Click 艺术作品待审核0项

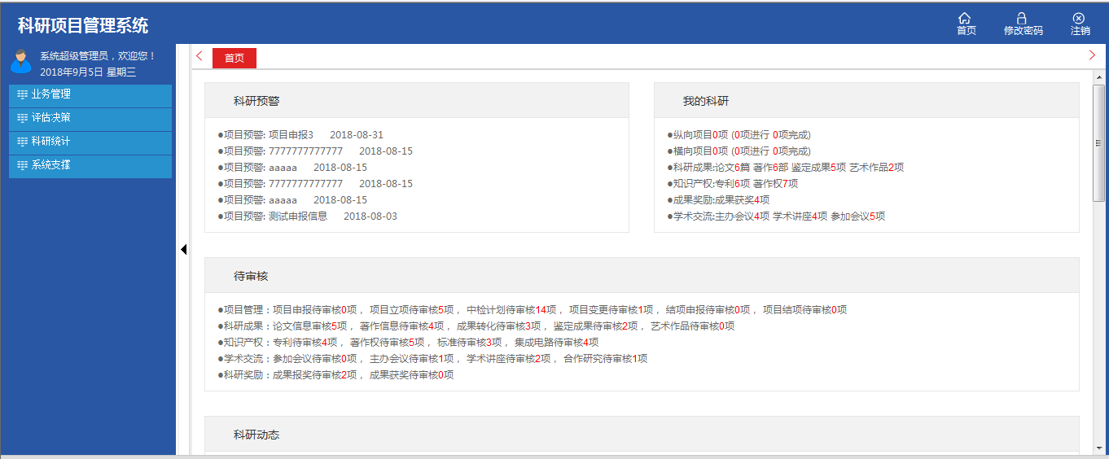pos(692,326)
